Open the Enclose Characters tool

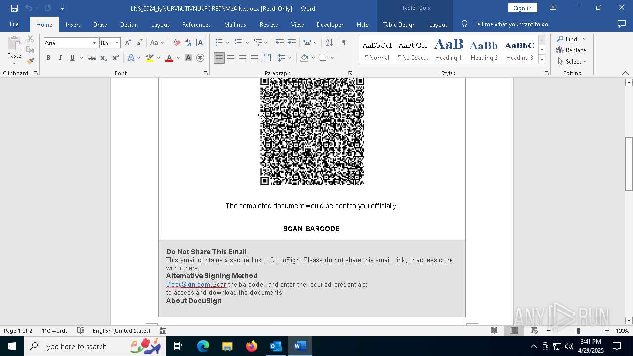[200, 58]
